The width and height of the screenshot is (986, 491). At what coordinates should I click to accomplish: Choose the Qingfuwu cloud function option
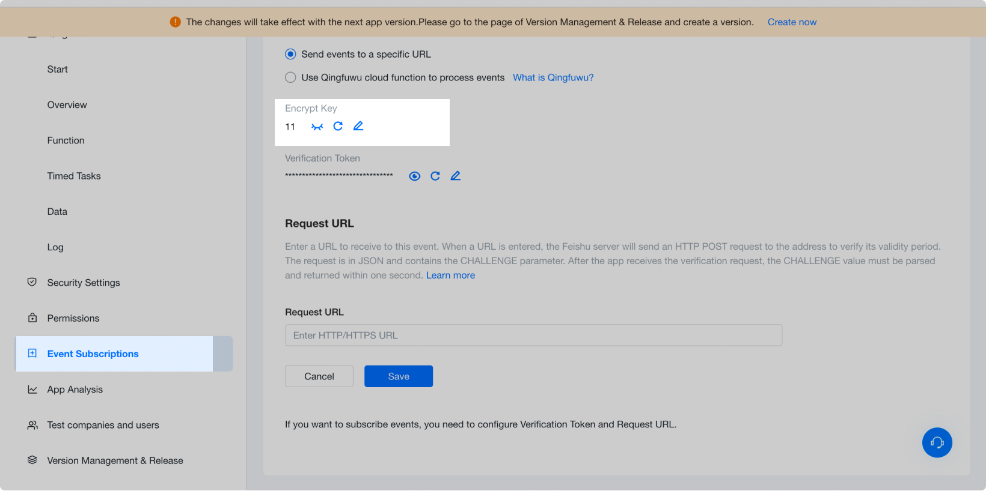(291, 77)
